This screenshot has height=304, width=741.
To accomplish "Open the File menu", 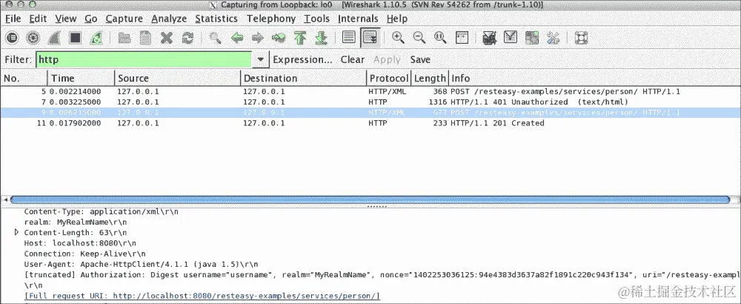I will [x=13, y=19].
